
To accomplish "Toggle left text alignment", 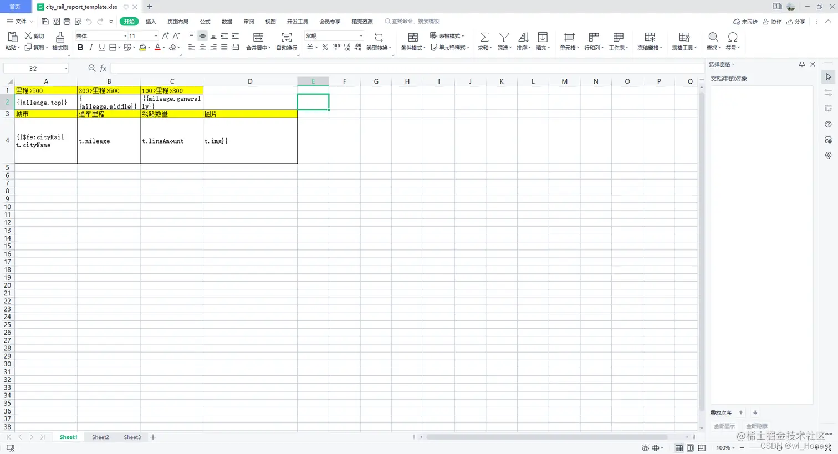I will click(x=191, y=48).
